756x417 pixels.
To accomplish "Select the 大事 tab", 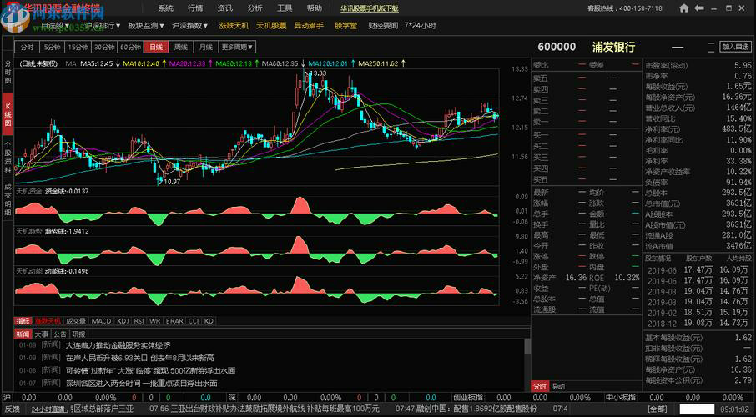I will tap(41, 334).
